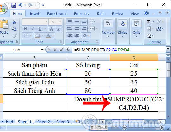Expand the Name Box function list
The height and width of the screenshot is (132, 171).
pyautogui.click(x=42, y=50)
